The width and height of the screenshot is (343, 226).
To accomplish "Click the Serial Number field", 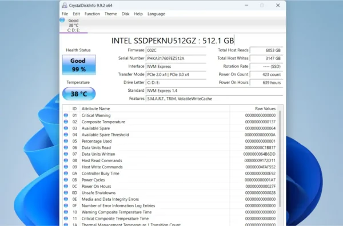I will 176,58.
